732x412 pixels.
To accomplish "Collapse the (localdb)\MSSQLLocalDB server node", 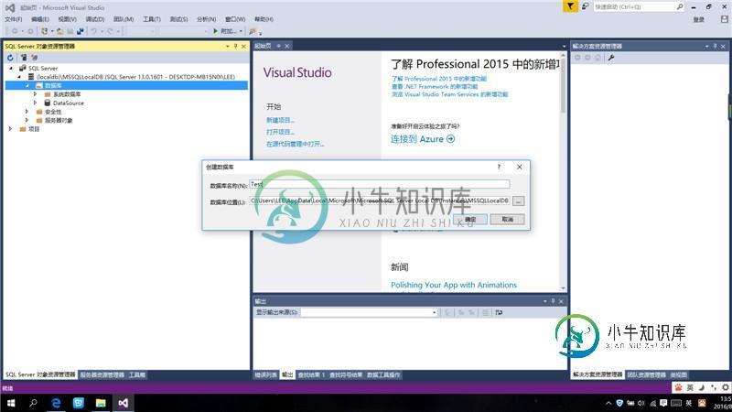I will click(x=19, y=77).
